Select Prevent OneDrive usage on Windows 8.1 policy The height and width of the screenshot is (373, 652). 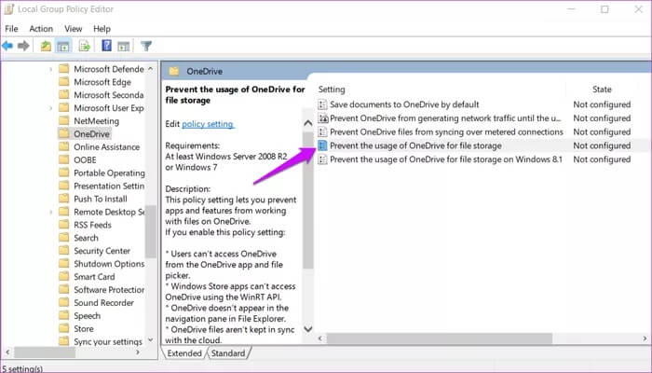(446, 159)
